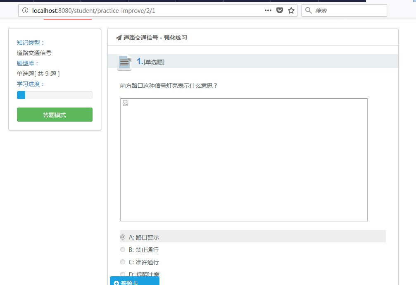Pick answer C: 准许通行
Viewport: 416px width, 285px height.
(x=123, y=262)
